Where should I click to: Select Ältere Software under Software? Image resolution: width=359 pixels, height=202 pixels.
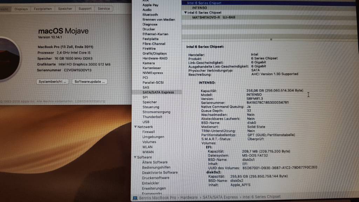pyautogui.click(x=155, y=162)
